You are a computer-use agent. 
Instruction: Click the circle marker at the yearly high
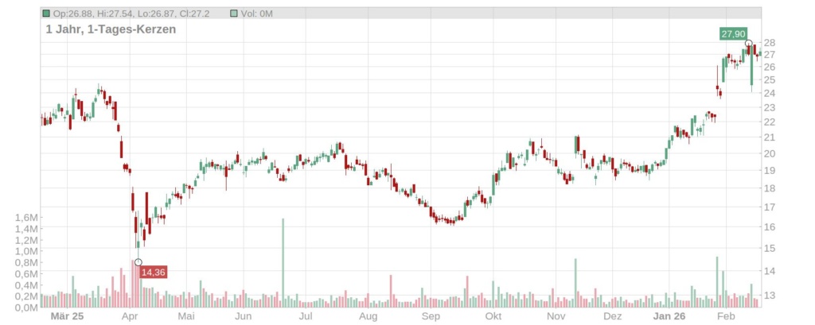point(749,44)
